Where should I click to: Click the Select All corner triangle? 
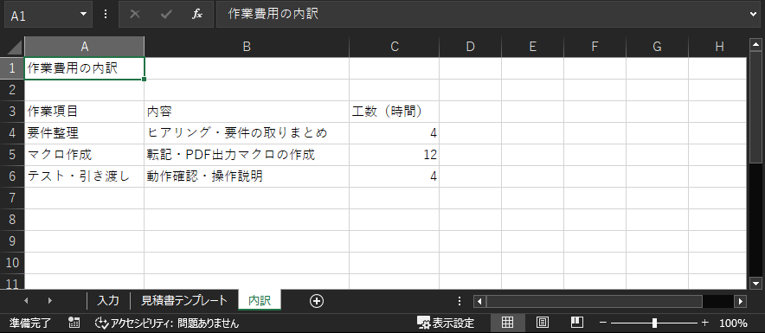(x=15, y=47)
